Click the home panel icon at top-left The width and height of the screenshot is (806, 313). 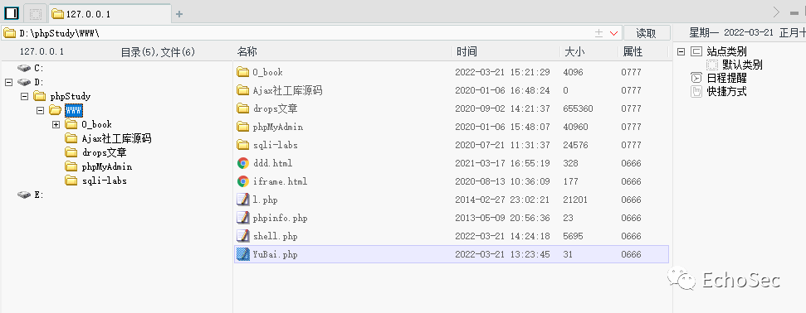[12, 12]
